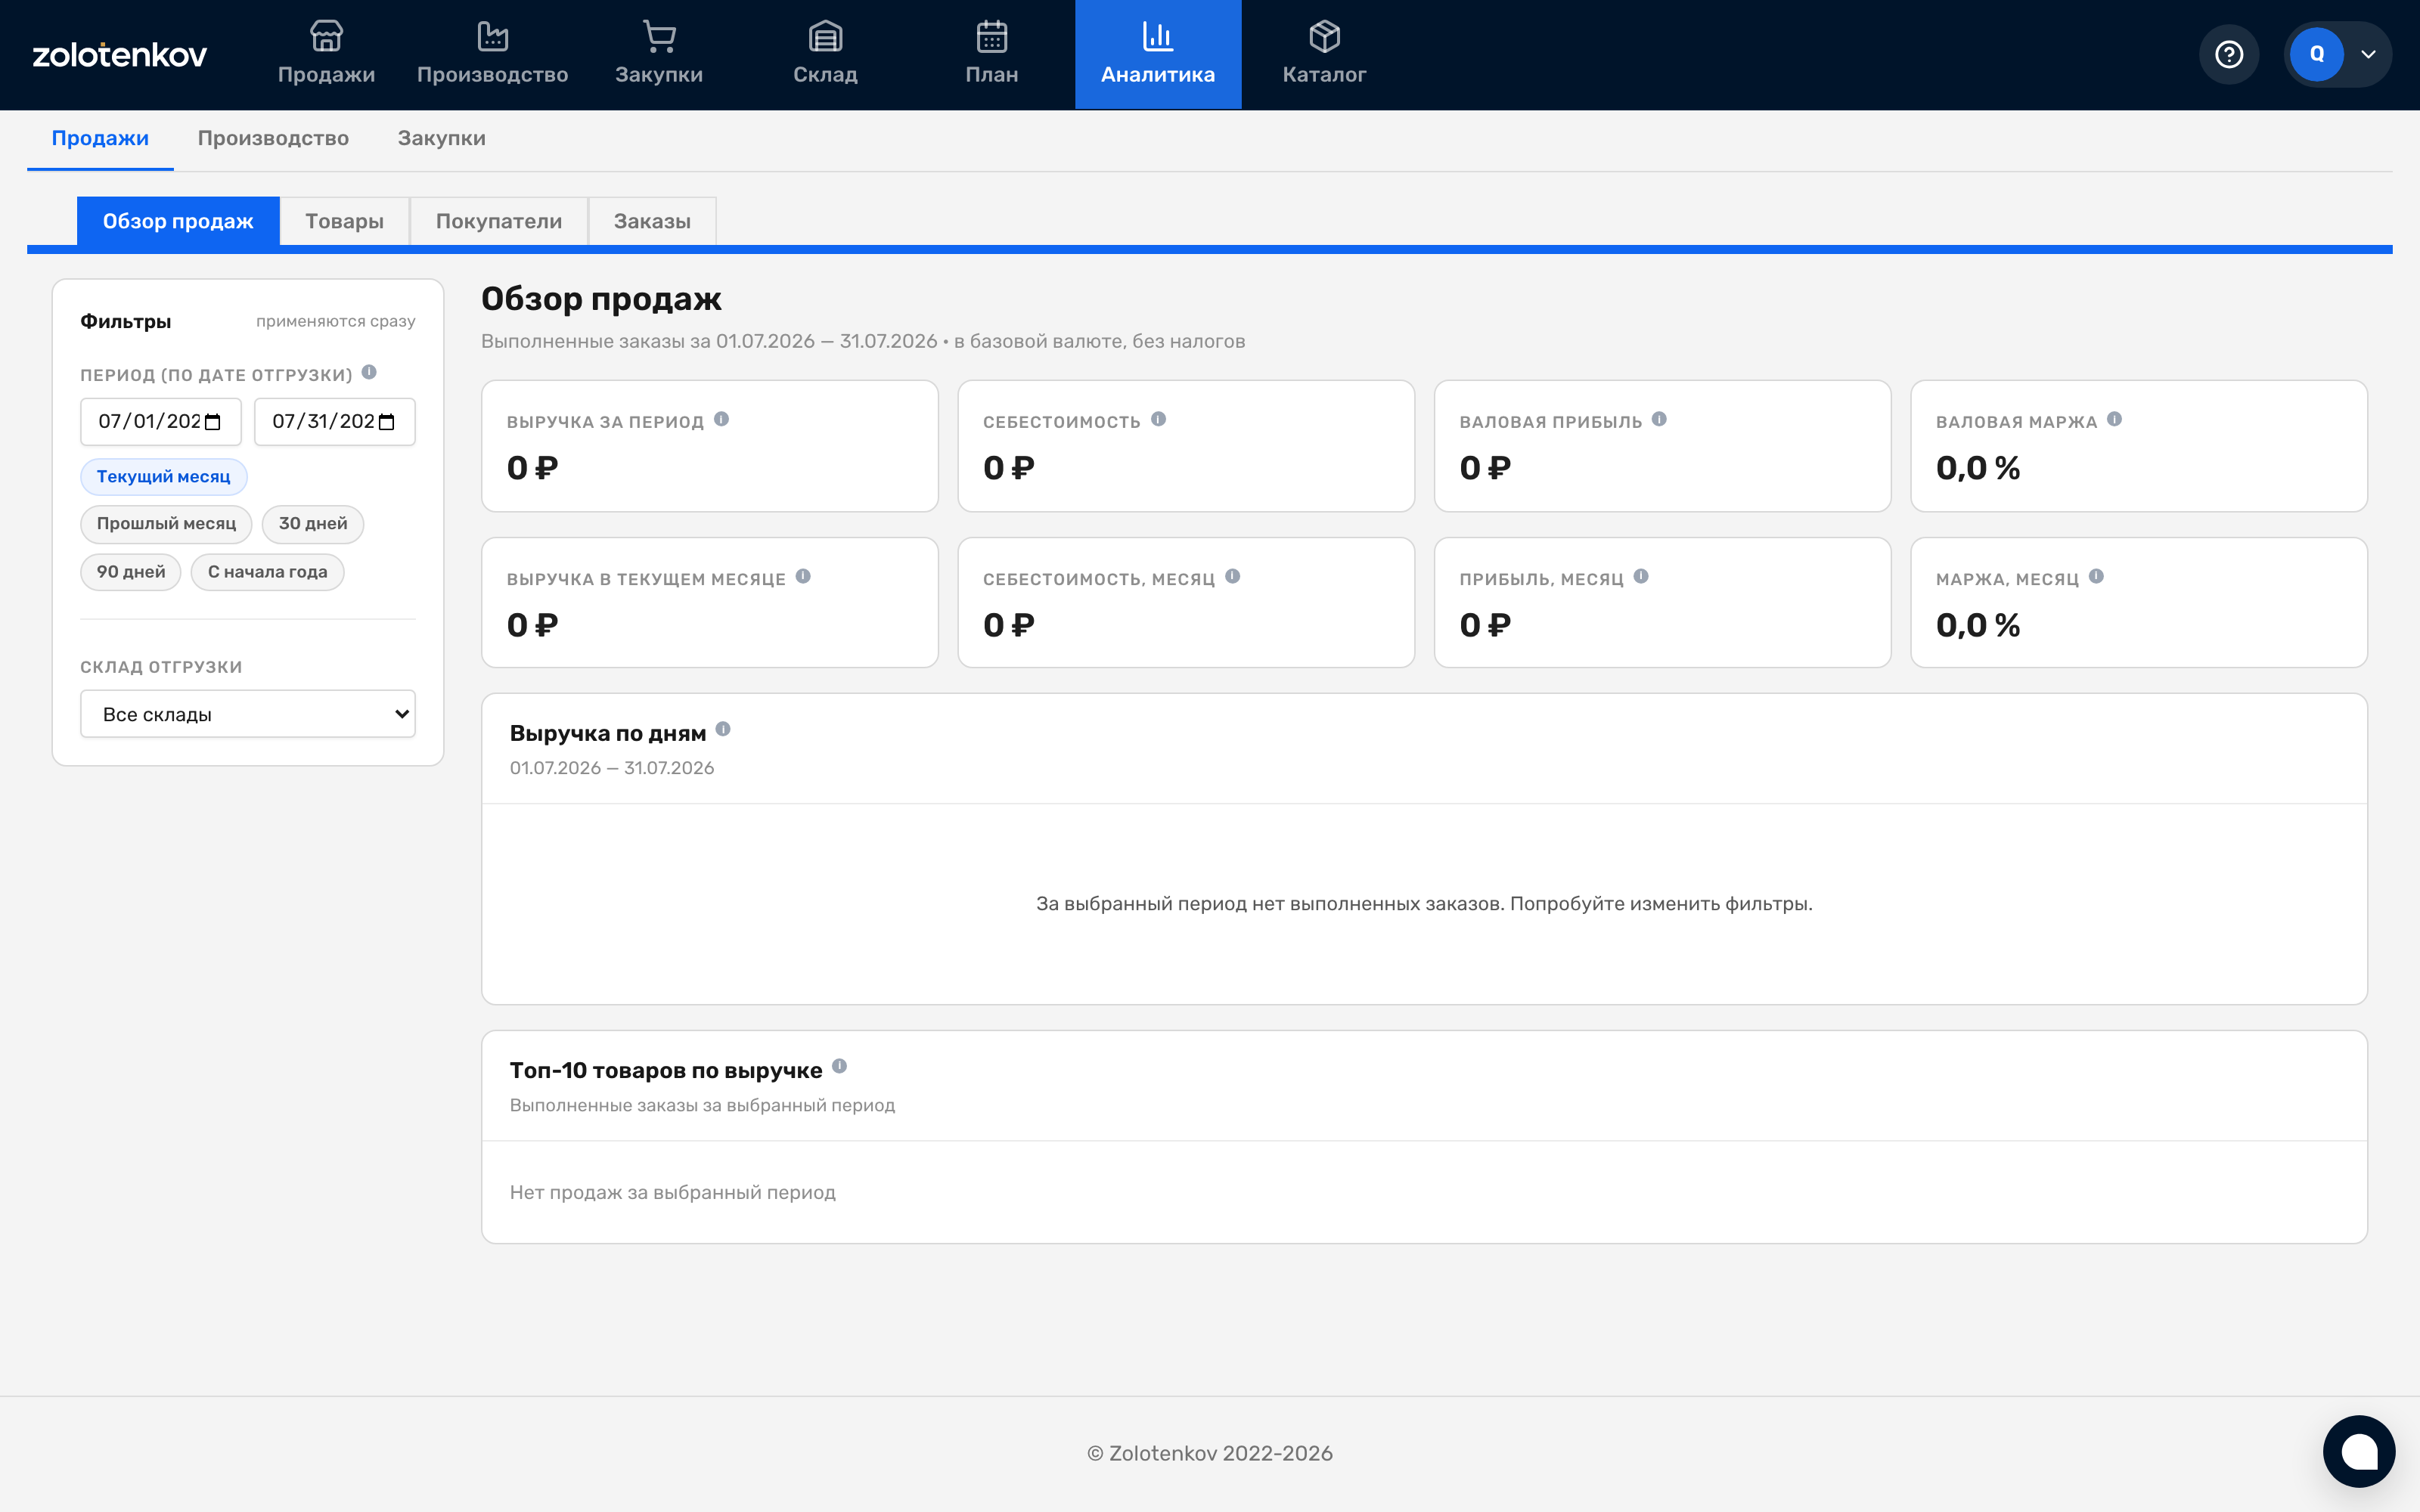The height and width of the screenshot is (1512, 2420).
Task: Open the end date calendar picker icon
Action: (x=387, y=422)
